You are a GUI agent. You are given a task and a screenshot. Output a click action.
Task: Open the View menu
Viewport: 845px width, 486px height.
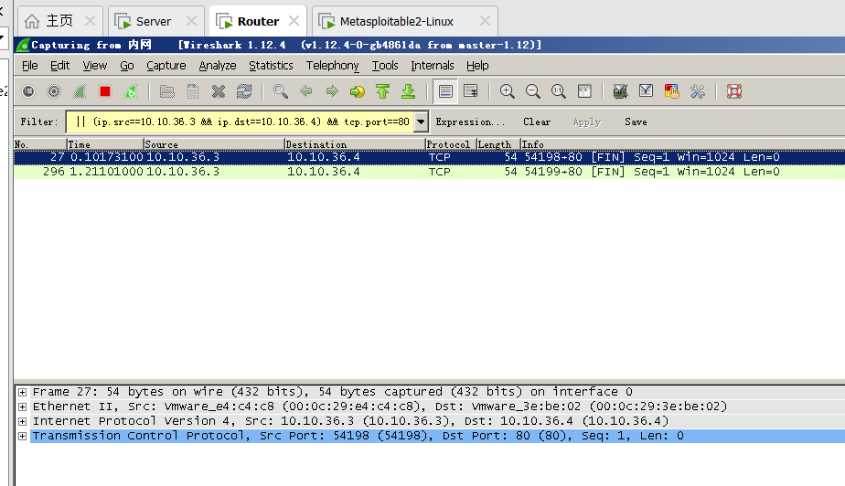[x=95, y=66]
